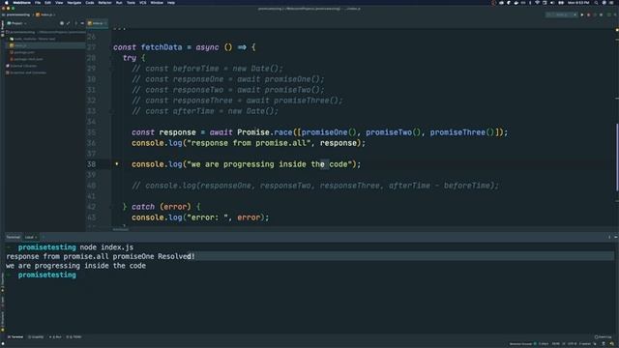This screenshot has width=619, height=348.
Task: Open the Apple menu
Action: [x=6, y=3]
